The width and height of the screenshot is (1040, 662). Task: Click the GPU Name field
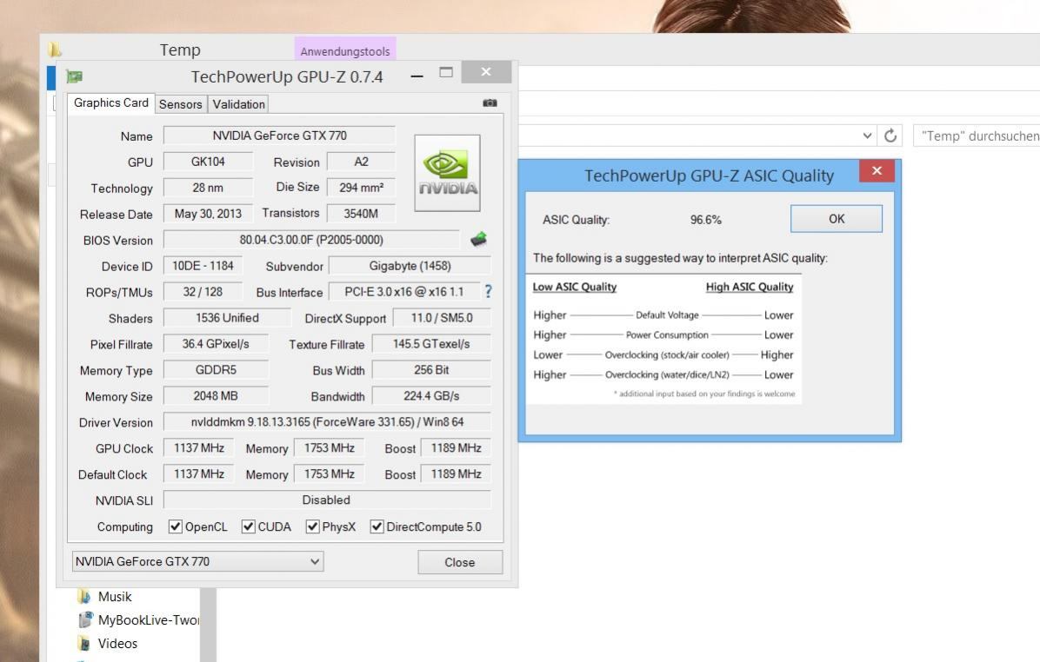pos(279,136)
